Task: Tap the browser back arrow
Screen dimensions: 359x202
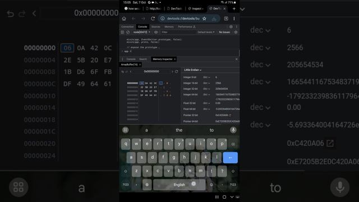Action: (x=134, y=19)
